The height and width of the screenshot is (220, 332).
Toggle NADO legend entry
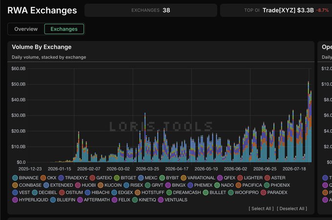[x=224, y=185]
